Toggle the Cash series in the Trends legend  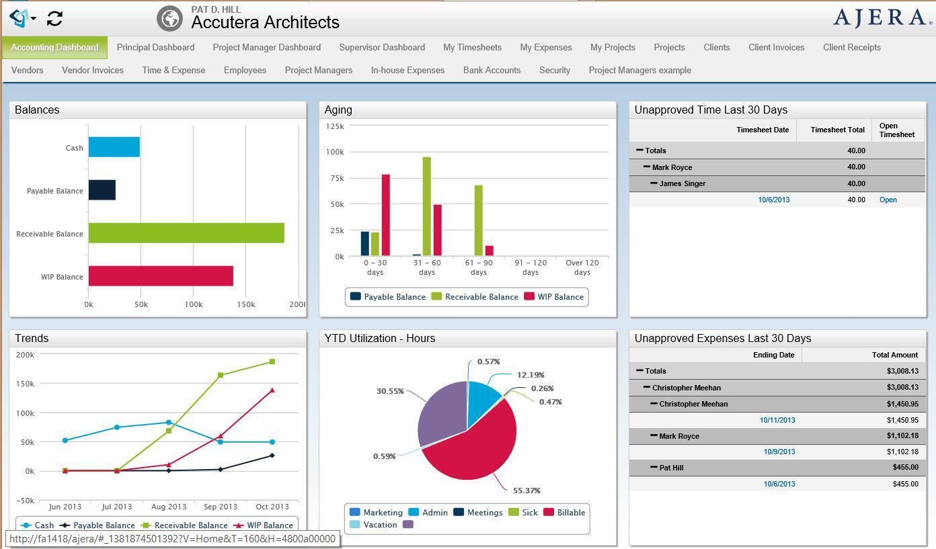pyautogui.click(x=43, y=525)
